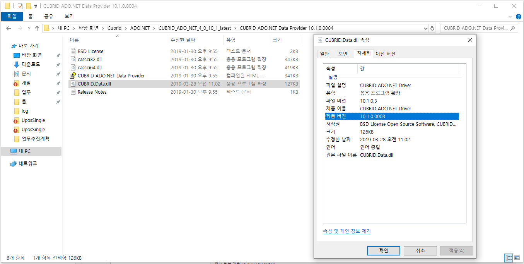Expand the ribbon with the chevron

pyautogui.click(x=510, y=17)
